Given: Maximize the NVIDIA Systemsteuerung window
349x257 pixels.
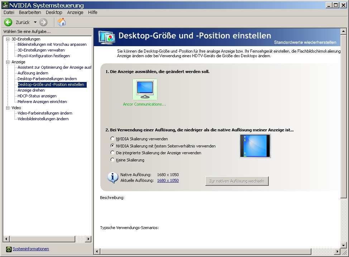Looking at the screenshot, I should (x=336, y=5).
